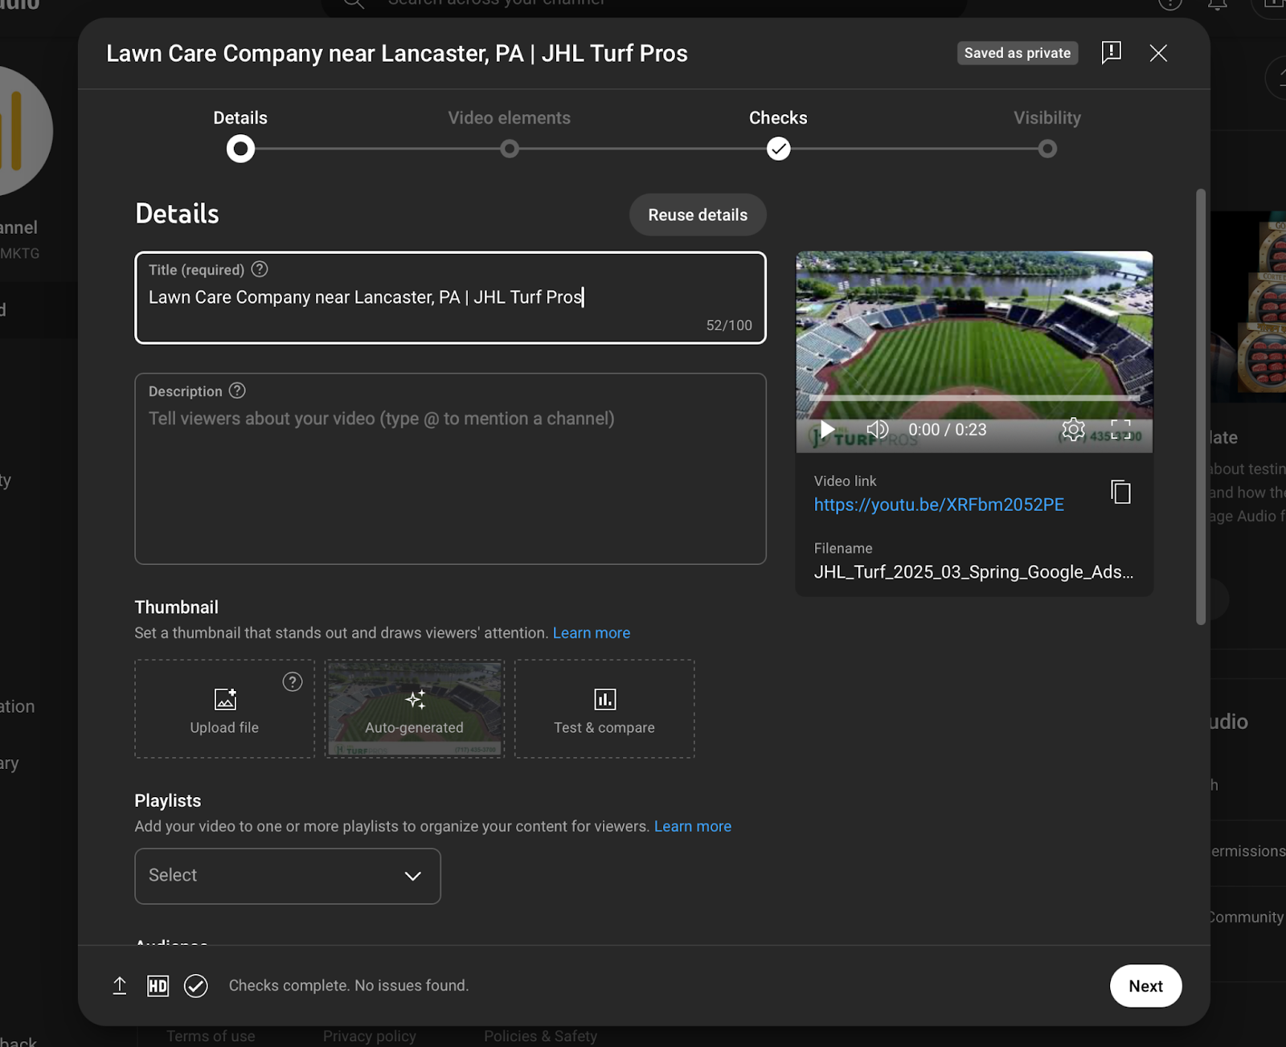This screenshot has width=1286, height=1047.
Task: Click the dialog vertical scrollbar
Action: coord(1201,407)
